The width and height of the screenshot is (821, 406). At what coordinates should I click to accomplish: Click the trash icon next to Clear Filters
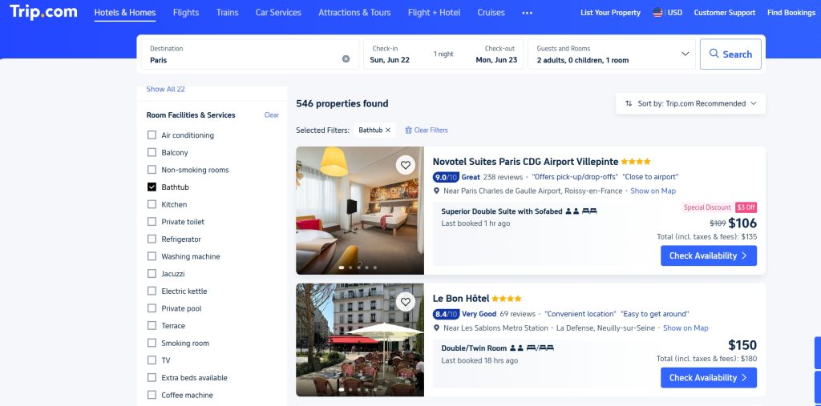click(x=408, y=131)
